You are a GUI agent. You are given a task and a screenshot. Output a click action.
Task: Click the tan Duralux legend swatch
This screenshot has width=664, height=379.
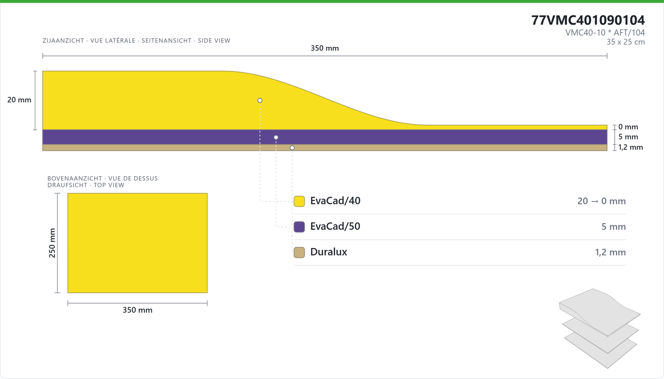299,253
